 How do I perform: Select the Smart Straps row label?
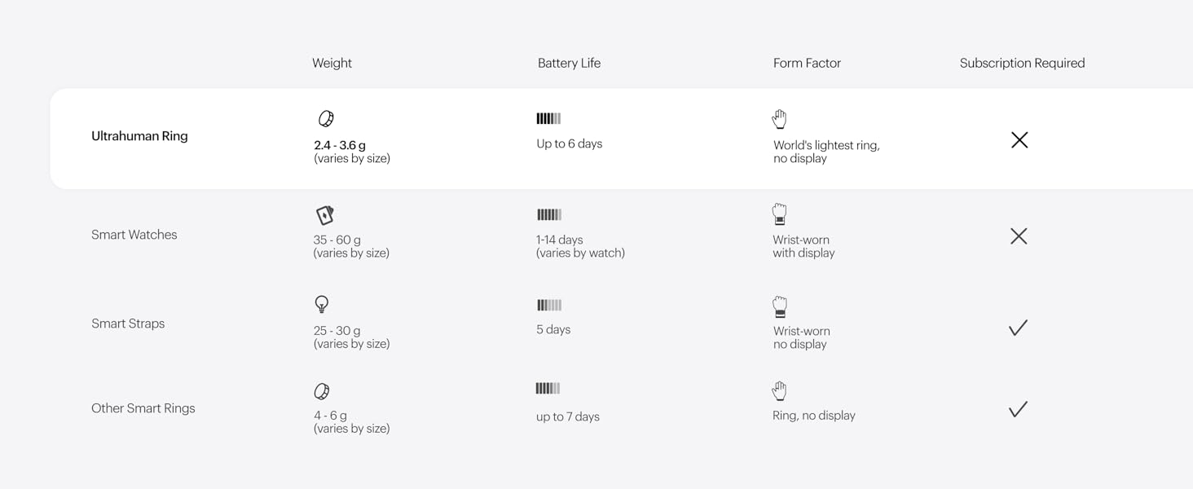pos(128,324)
